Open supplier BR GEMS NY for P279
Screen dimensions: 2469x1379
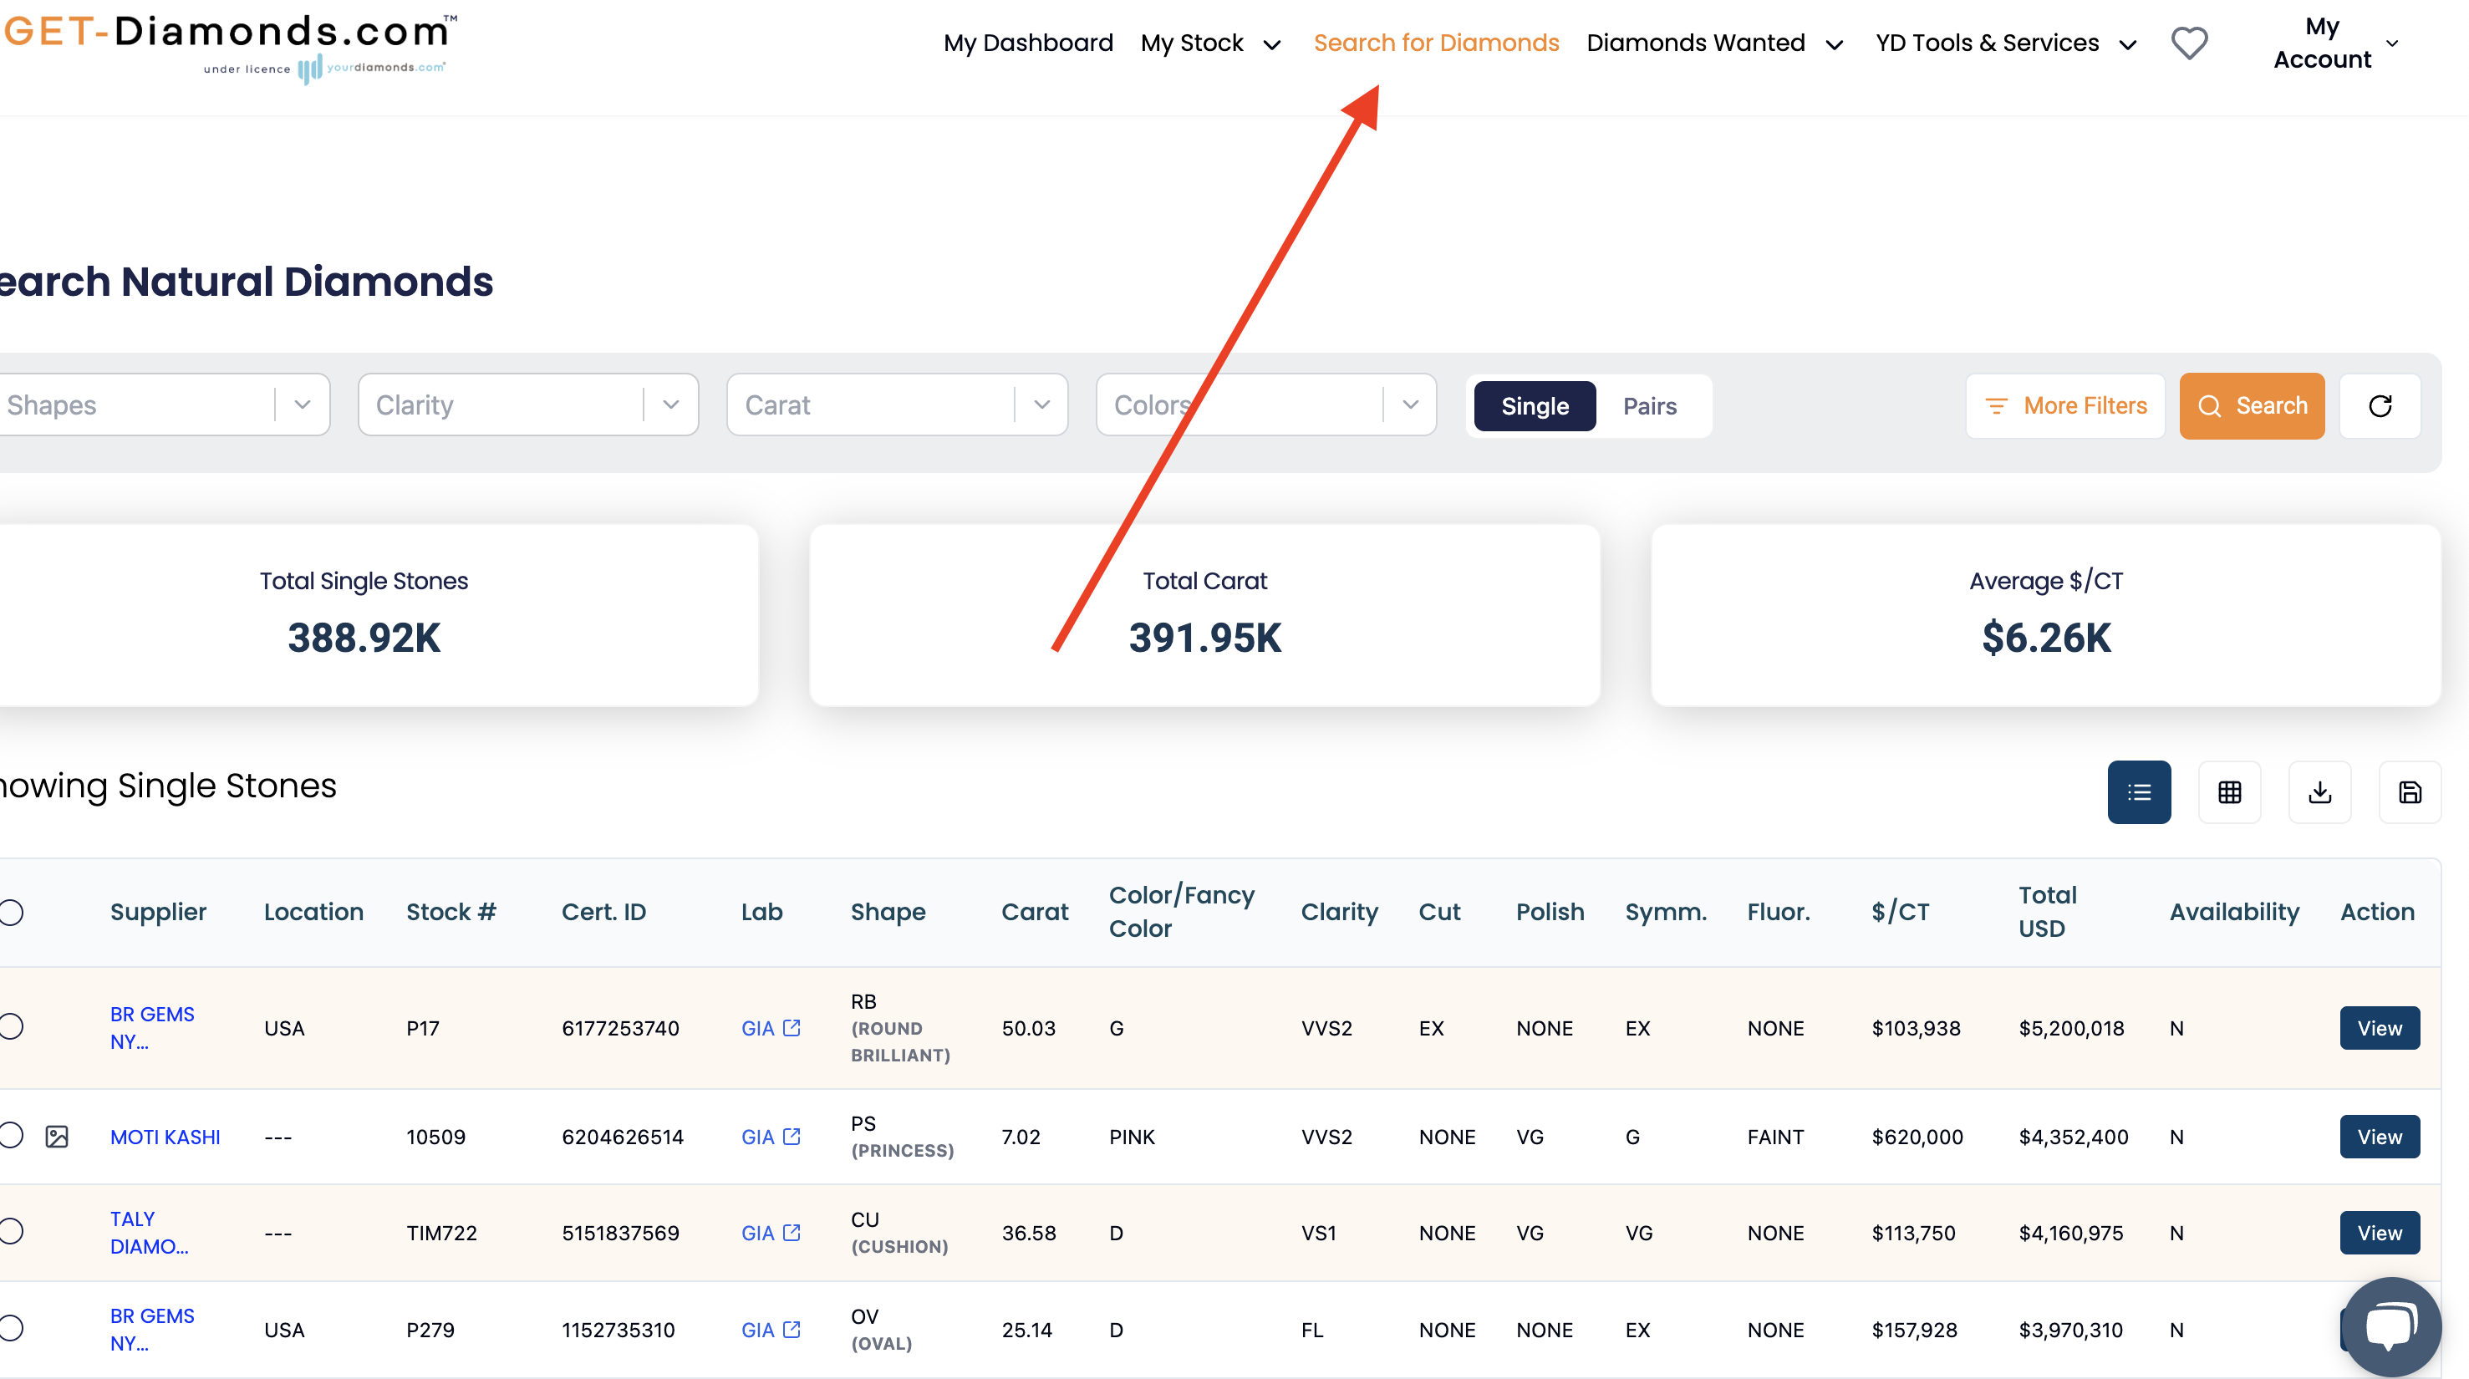[x=151, y=1329]
